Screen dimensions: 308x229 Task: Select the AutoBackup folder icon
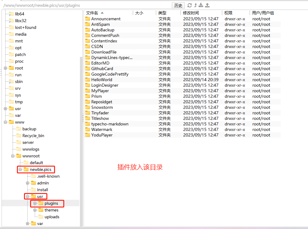(88, 30)
